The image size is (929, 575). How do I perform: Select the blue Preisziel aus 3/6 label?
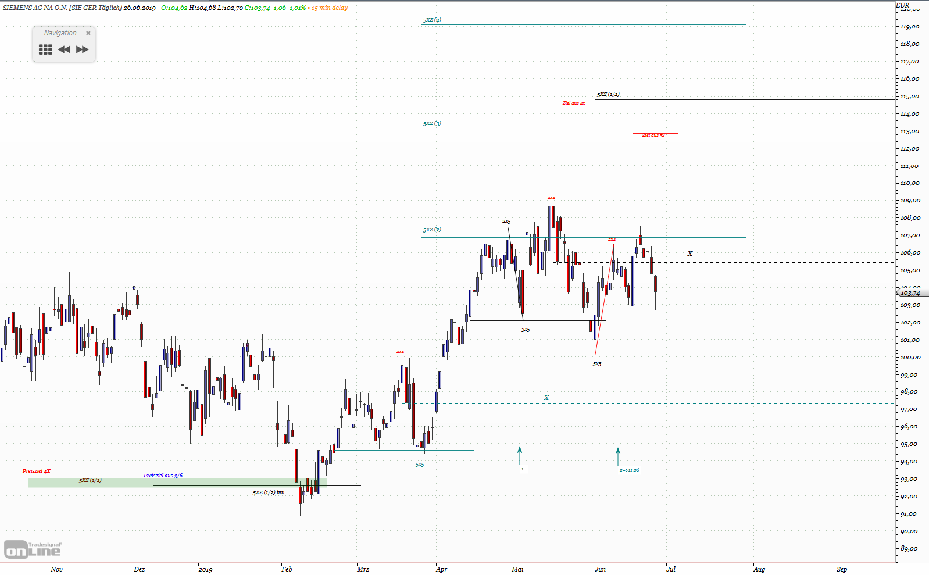163,476
